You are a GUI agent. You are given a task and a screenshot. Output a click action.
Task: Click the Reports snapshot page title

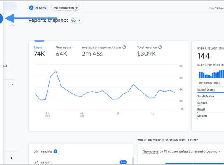coord(48,20)
